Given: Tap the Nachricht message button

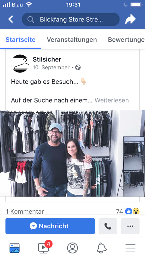Looking at the screenshot, I should (x=50, y=226).
